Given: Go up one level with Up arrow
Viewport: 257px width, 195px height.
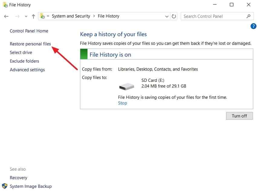Looking at the screenshot, I should 34,16.
